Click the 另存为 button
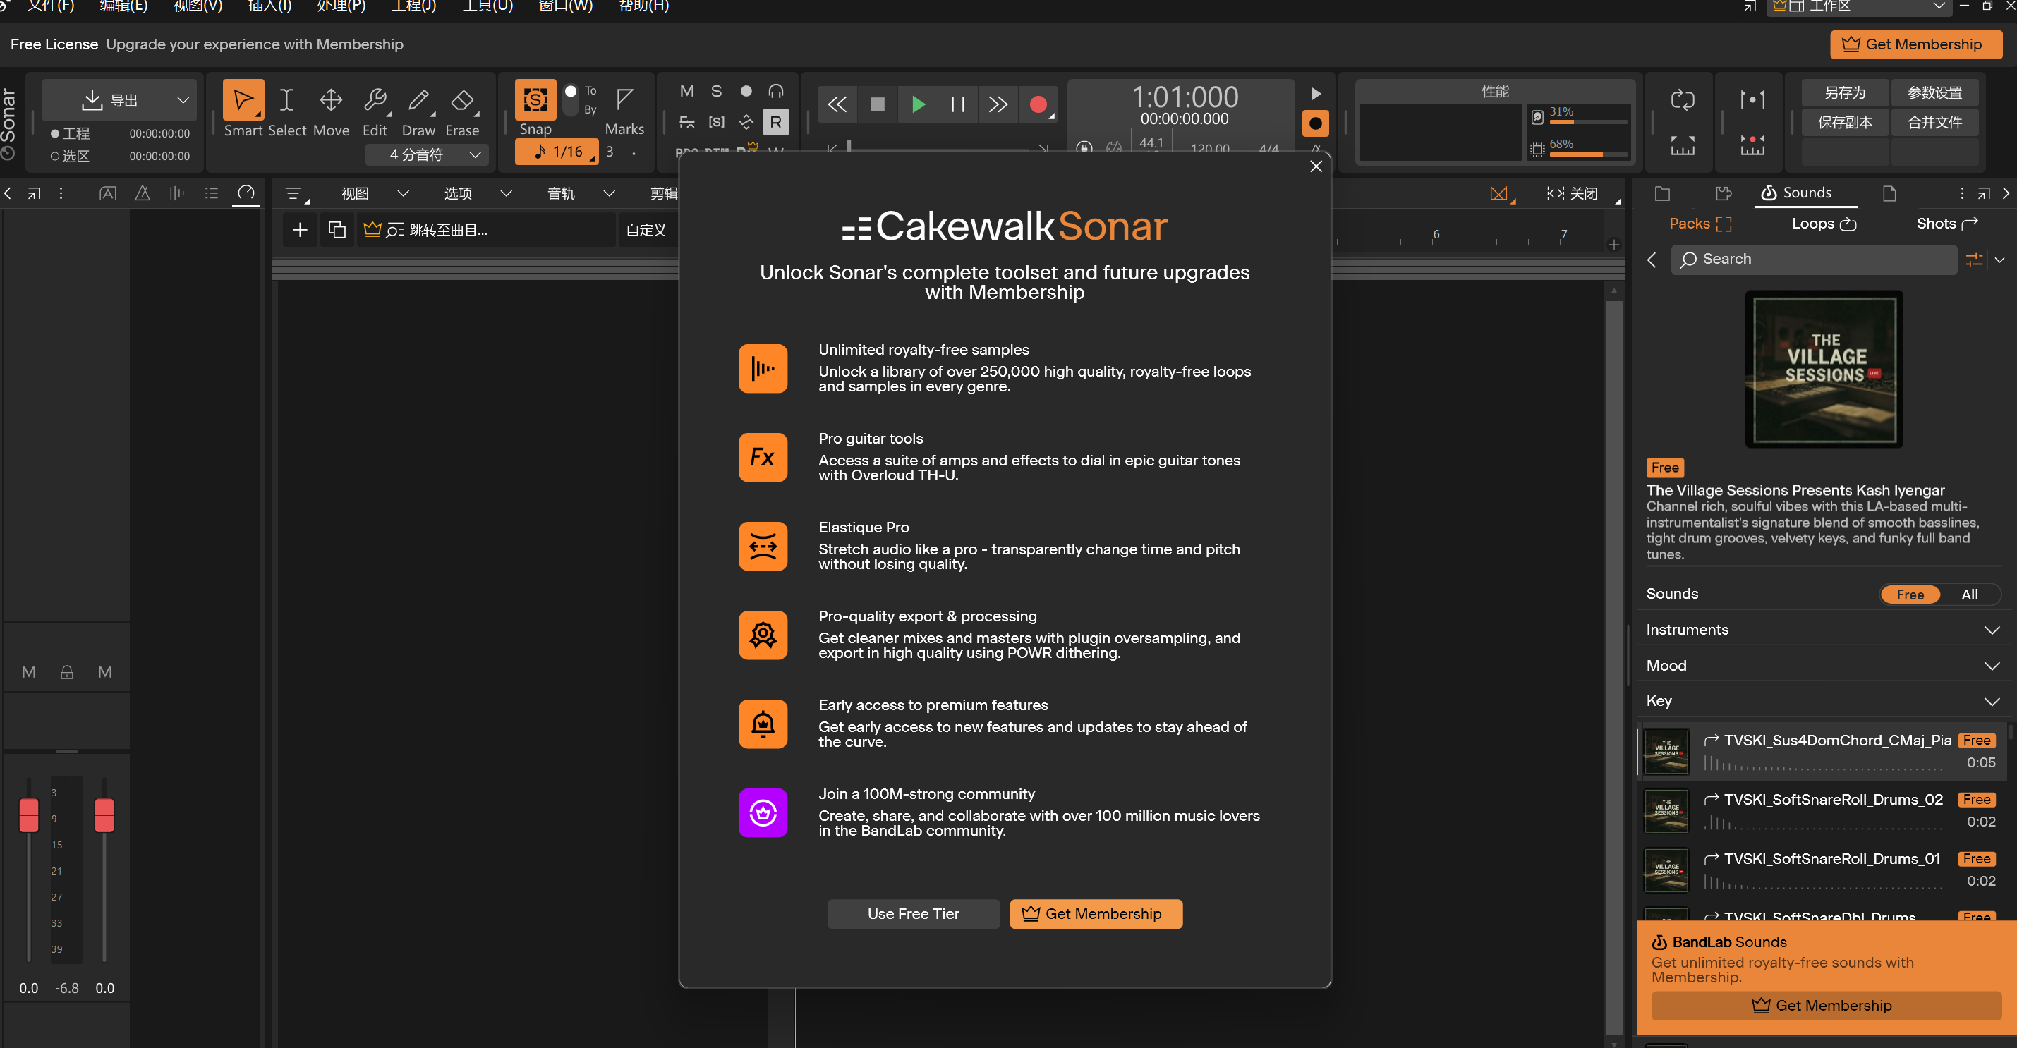This screenshot has height=1048, width=2017. click(x=1845, y=93)
